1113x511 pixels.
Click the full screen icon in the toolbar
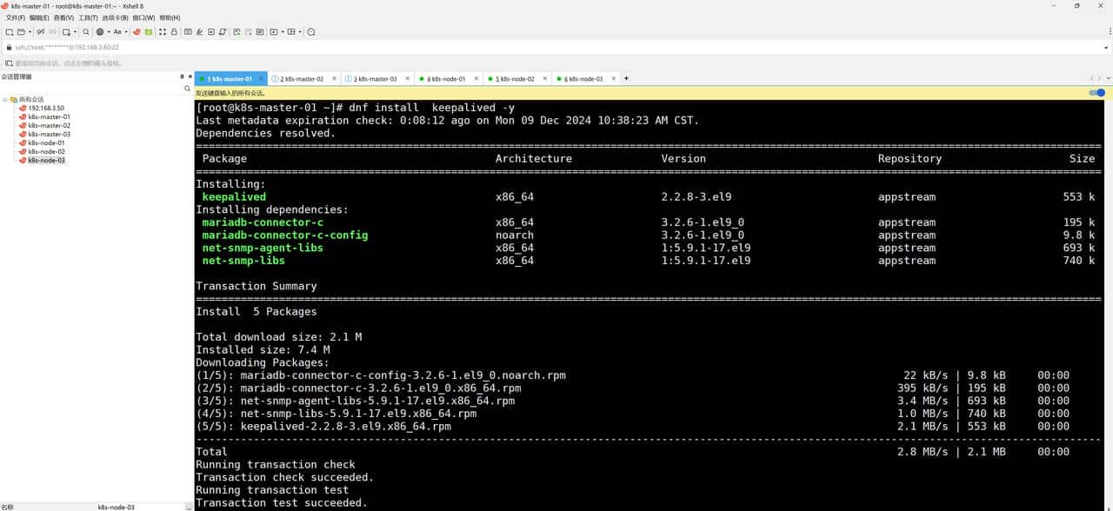point(163,31)
